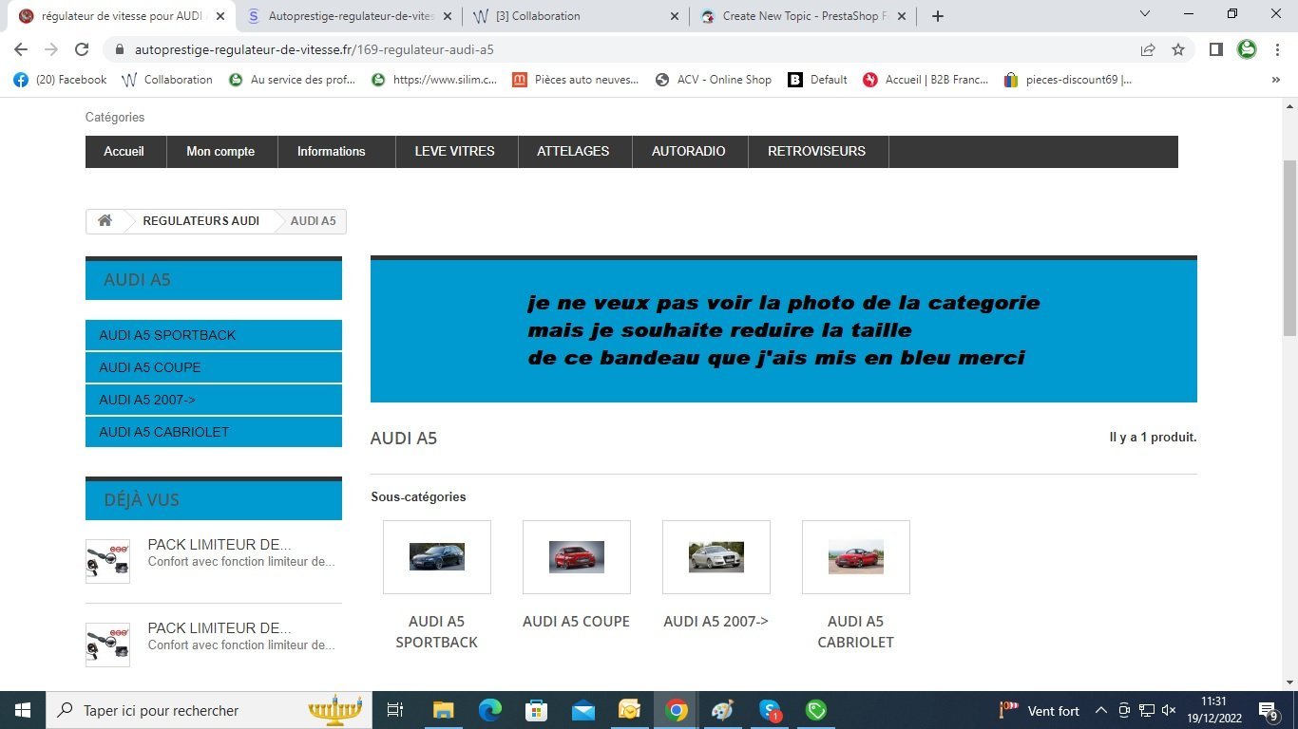Open the Pièces auto neuves bookmark
The width and height of the screenshot is (1298, 729).
coord(576,80)
